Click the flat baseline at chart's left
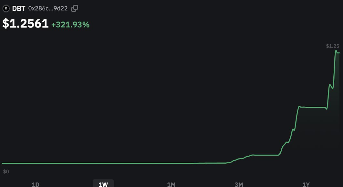 click(88, 163)
